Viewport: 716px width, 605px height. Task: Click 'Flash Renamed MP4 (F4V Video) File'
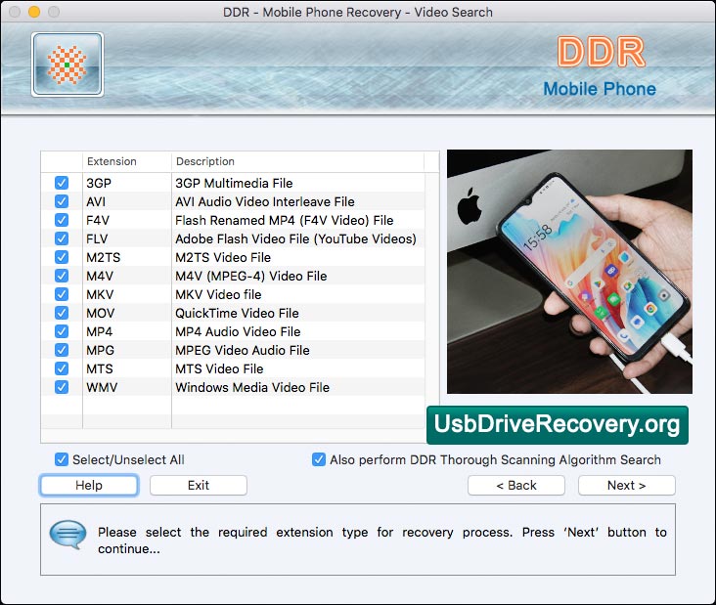(284, 220)
